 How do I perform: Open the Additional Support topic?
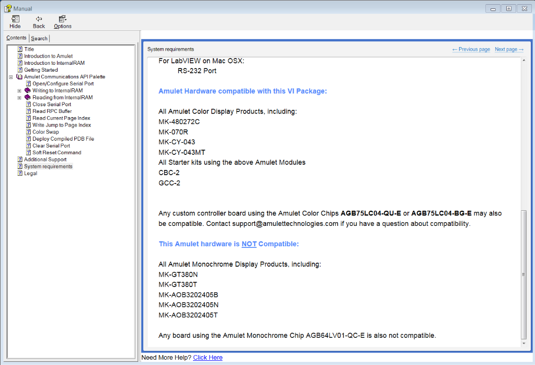tap(45, 159)
